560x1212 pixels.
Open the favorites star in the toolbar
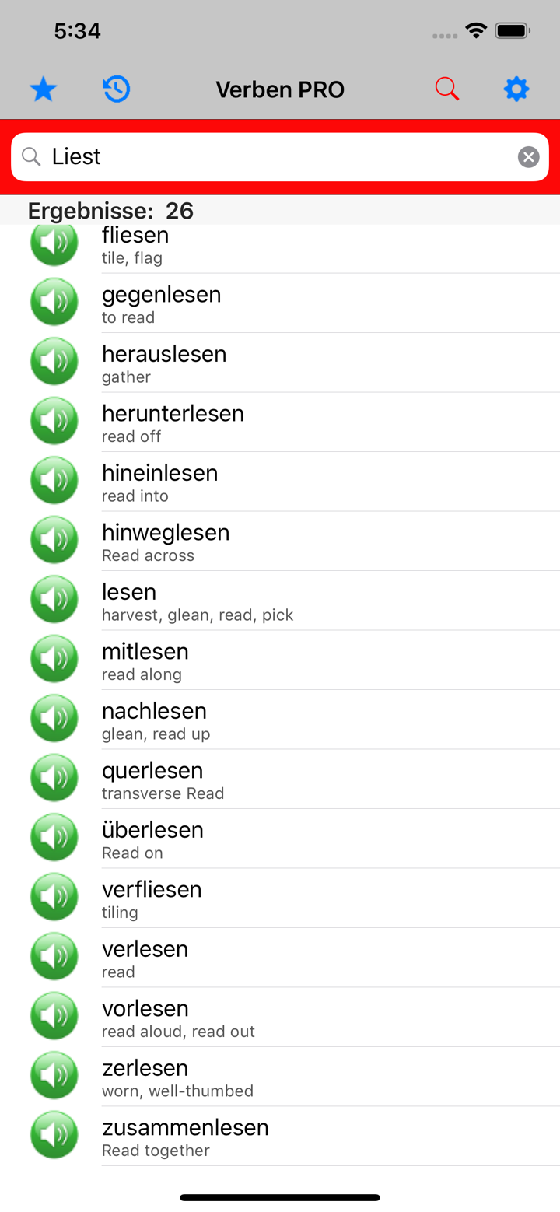tap(43, 89)
